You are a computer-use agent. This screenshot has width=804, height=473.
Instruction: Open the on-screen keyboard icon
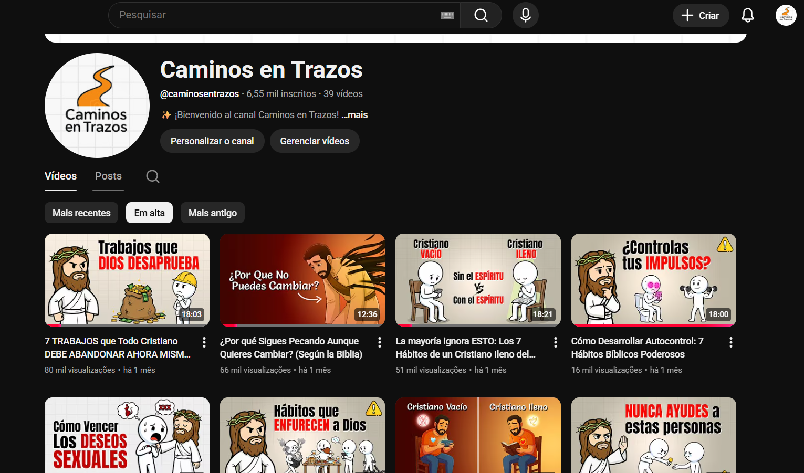(447, 15)
